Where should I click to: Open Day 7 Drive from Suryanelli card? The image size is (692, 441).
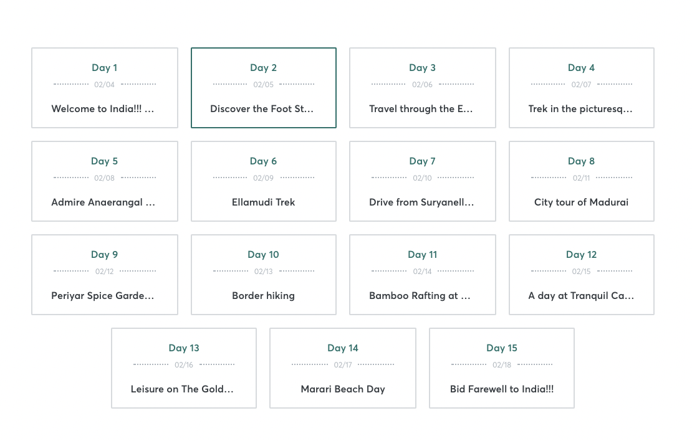pos(422,181)
